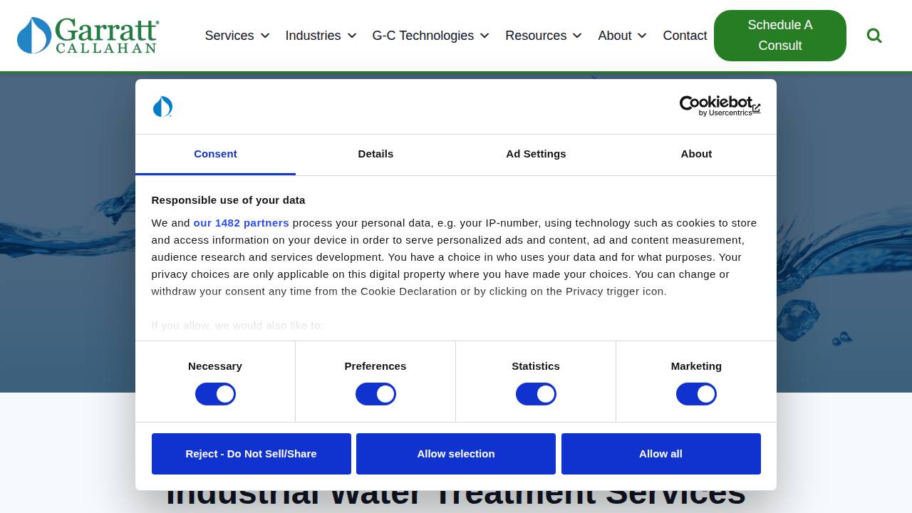
Task: Expand the About navigation dropdown
Action: point(621,36)
